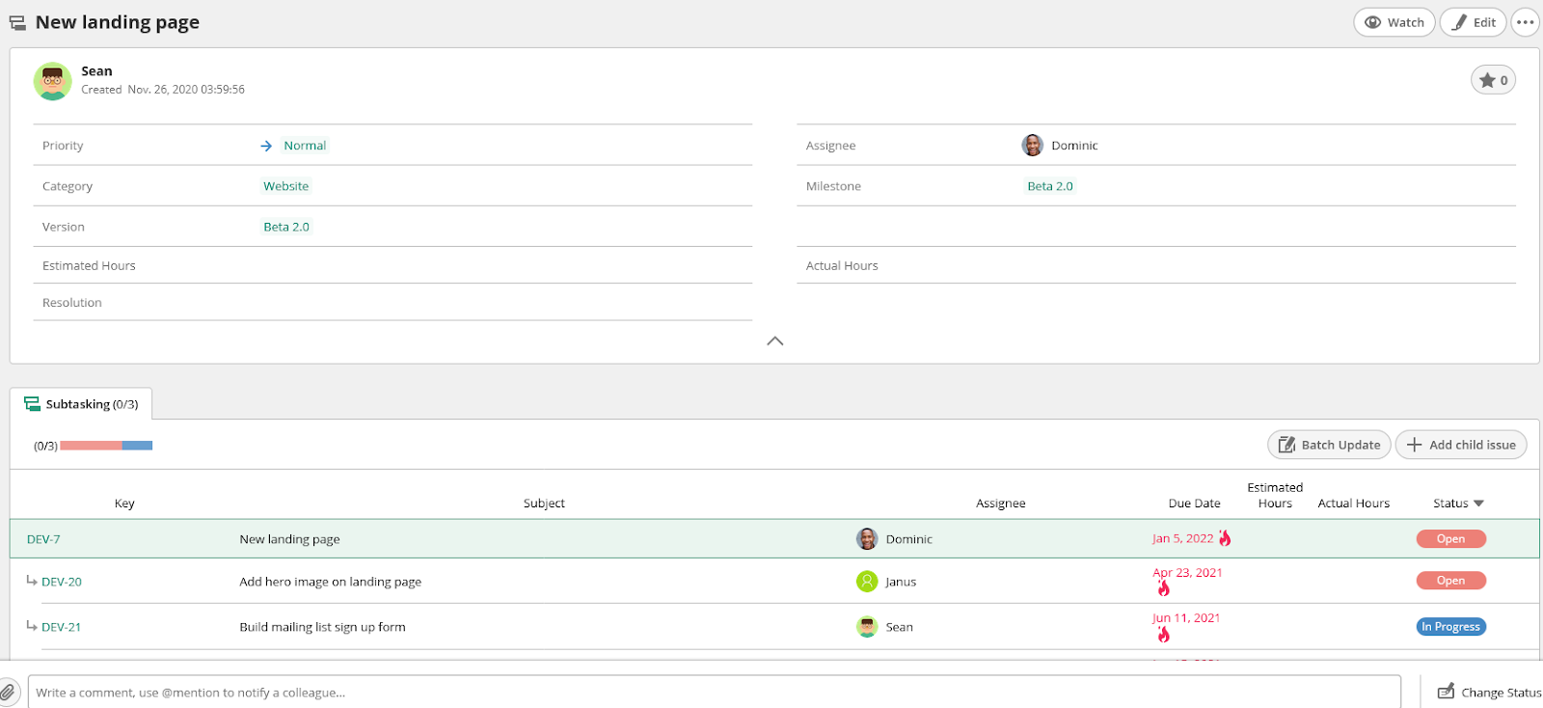
Task: Open the Beta 2.0 milestone link
Action: (x=1049, y=186)
